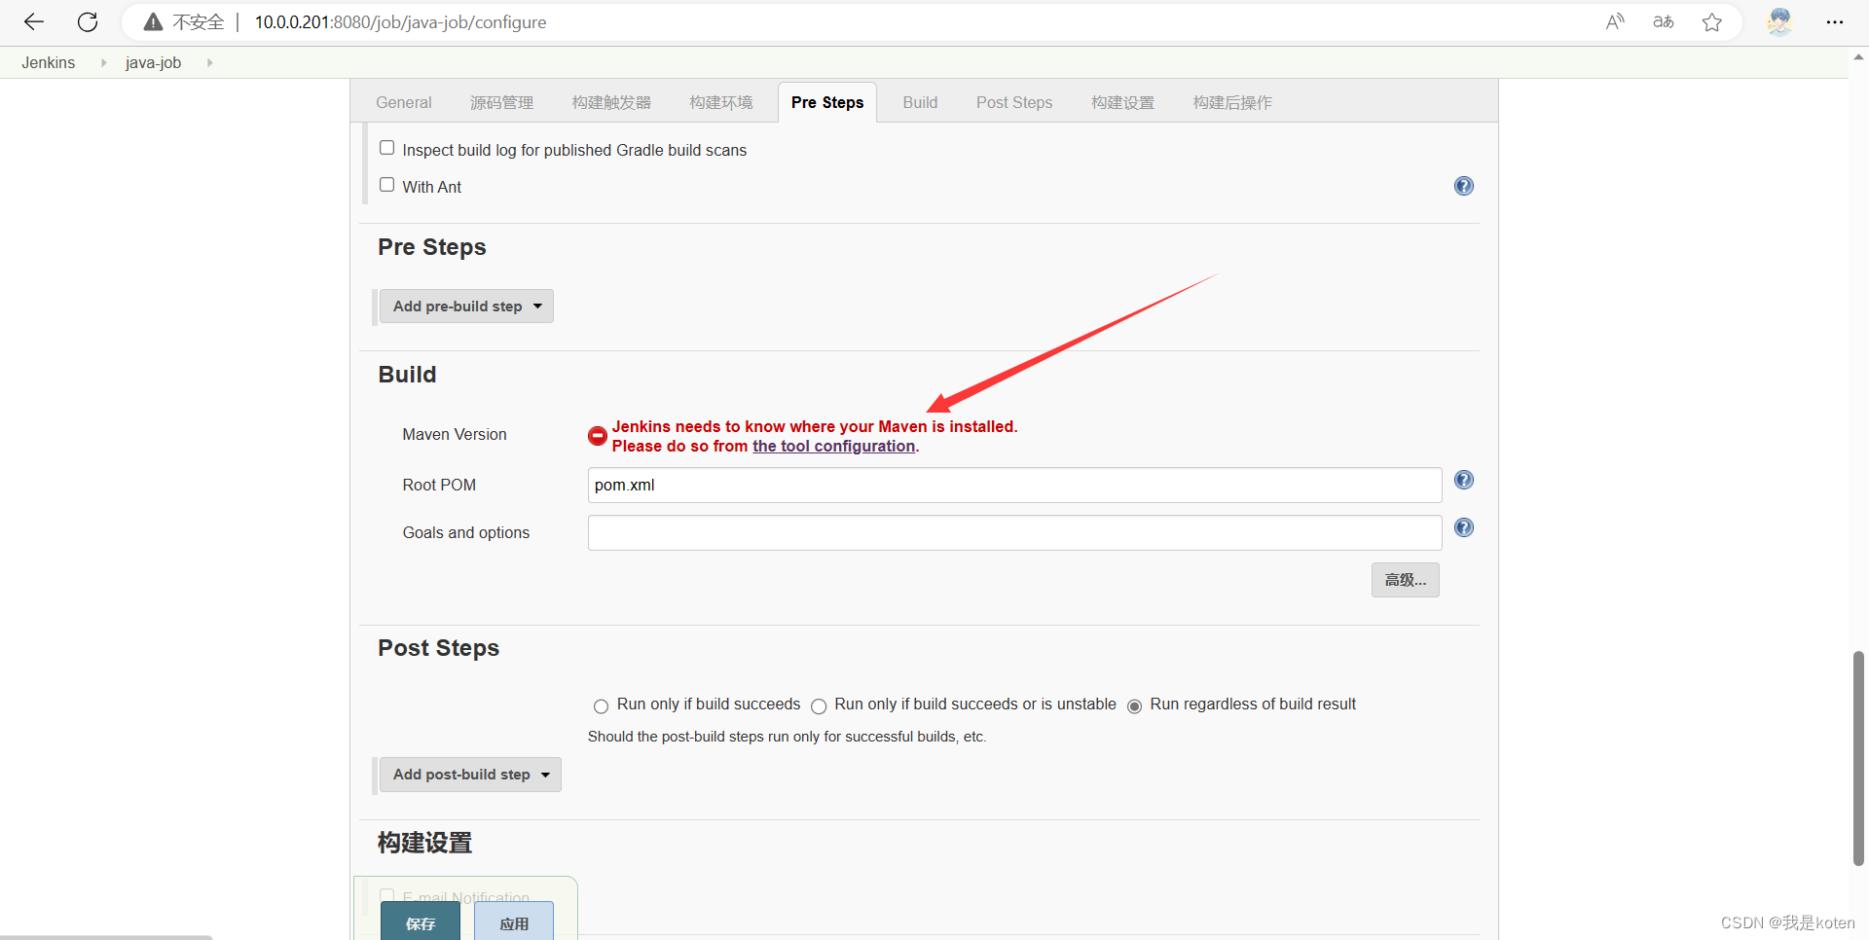Open java-job breadcrumb link
The width and height of the screenshot is (1869, 940).
pyautogui.click(x=153, y=62)
